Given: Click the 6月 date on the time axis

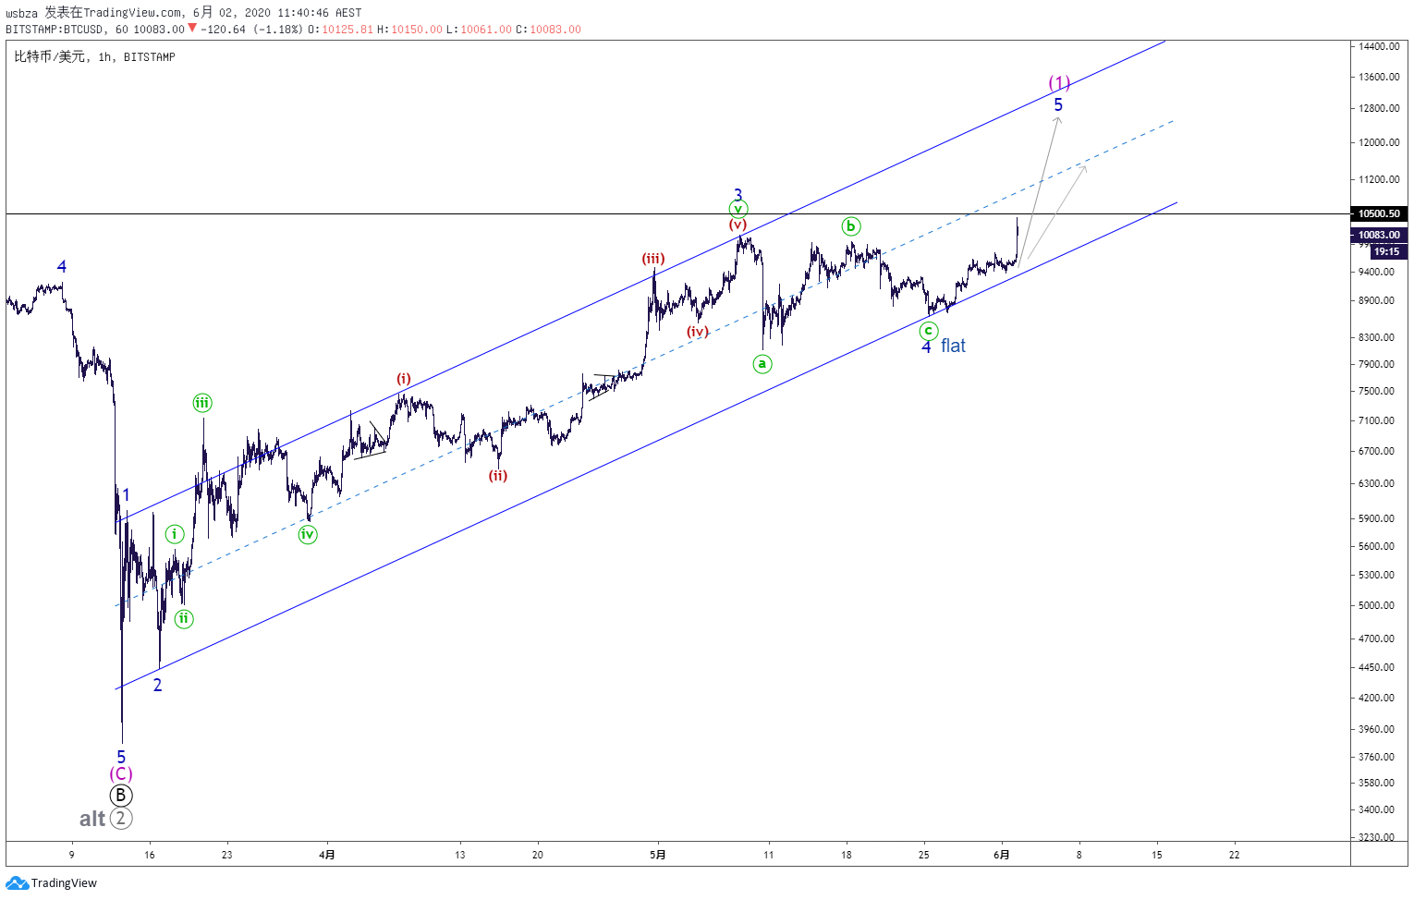Looking at the screenshot, I should tap(1002, 855).
